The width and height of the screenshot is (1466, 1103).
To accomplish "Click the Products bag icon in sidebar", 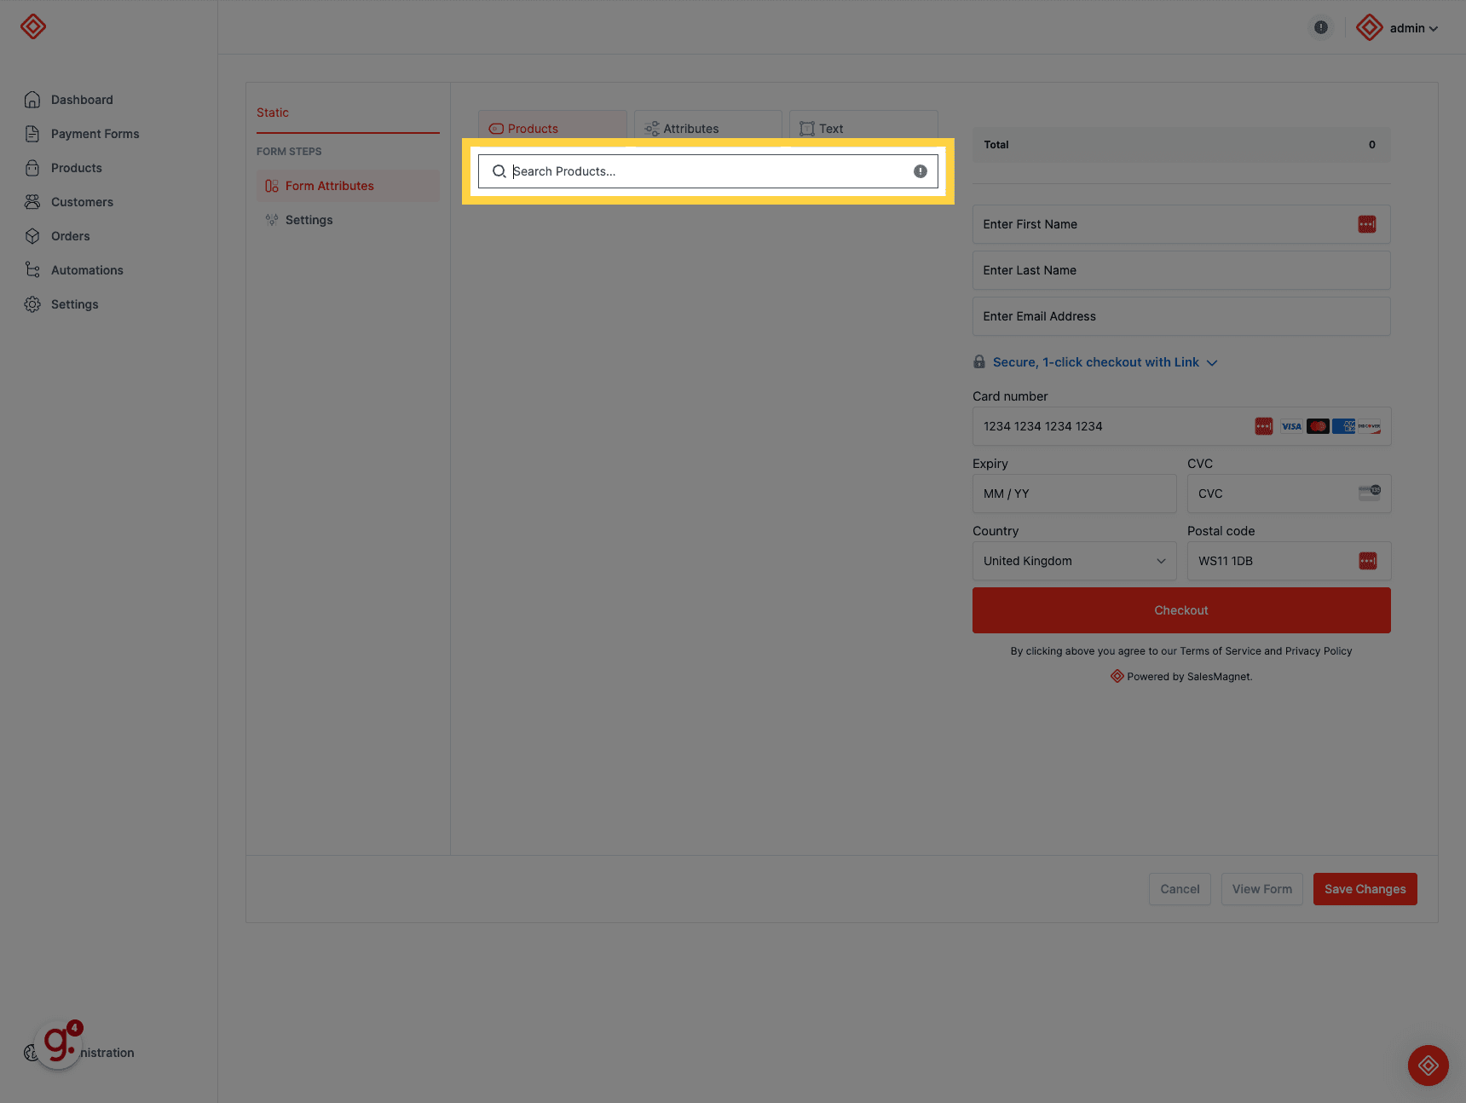I will [32, 168].
